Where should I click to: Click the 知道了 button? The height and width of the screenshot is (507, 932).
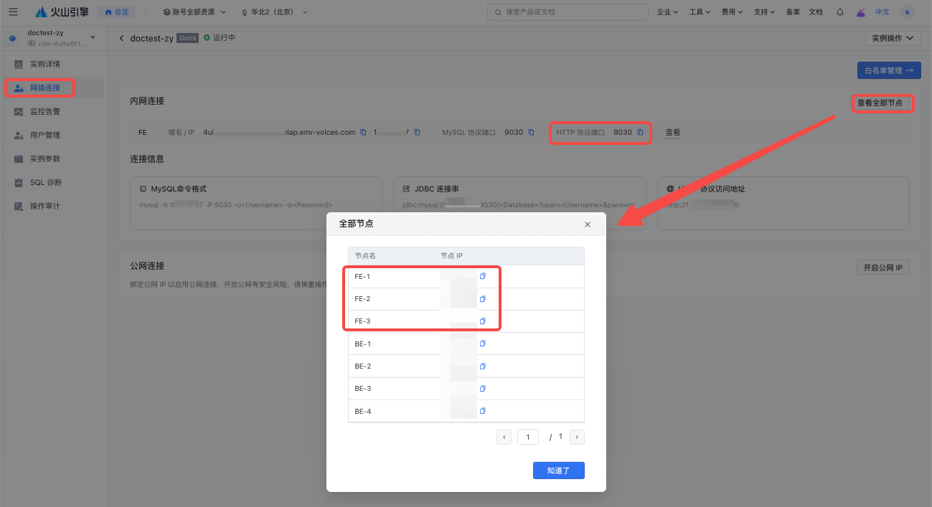[x=558, y=470]
